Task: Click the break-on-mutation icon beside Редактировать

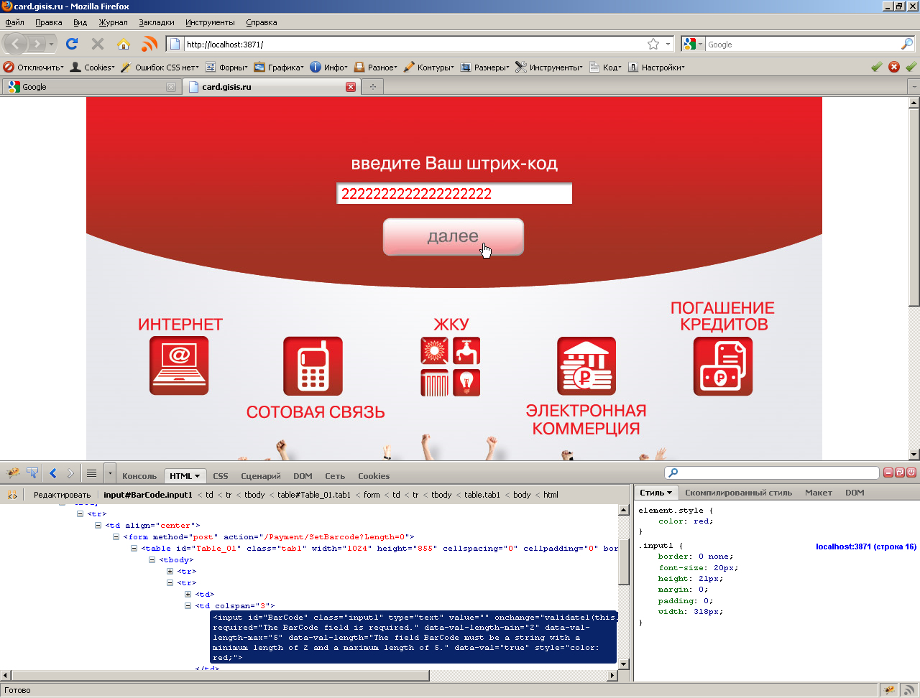Action: pos(12,495)
